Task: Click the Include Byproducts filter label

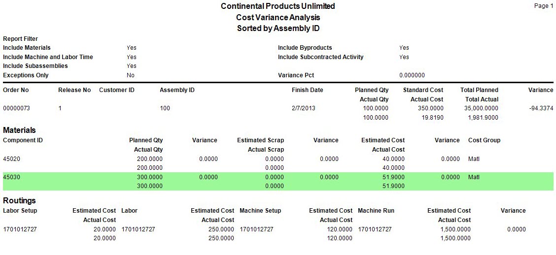Action: pyautogui.click(x=305, y=48)
